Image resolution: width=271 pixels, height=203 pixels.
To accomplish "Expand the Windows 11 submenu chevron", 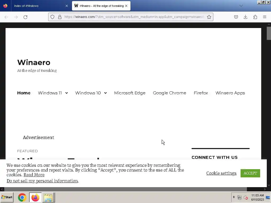I will pos(66,93).
